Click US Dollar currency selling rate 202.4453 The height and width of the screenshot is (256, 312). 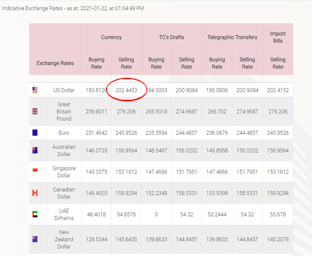(126, 90)
